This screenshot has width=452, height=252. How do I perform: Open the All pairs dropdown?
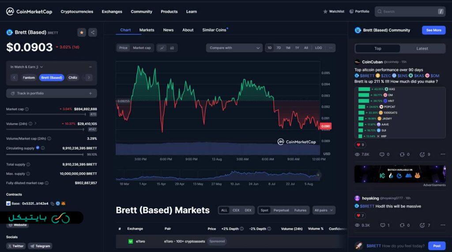click(324, 210)
